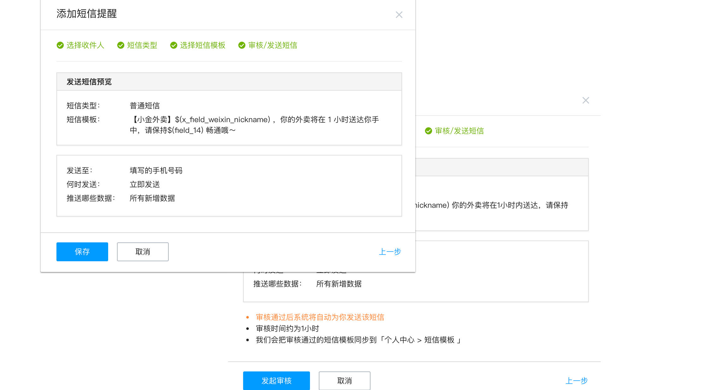Click 所有新增数据 in the front dialog
Viewport: 724px width, 390px height.
[152, 198]
